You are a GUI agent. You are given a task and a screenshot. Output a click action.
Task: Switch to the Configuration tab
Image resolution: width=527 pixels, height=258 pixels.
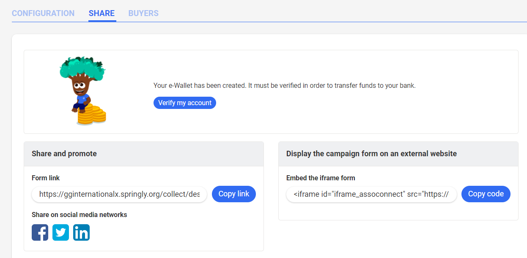pos(43,13)
